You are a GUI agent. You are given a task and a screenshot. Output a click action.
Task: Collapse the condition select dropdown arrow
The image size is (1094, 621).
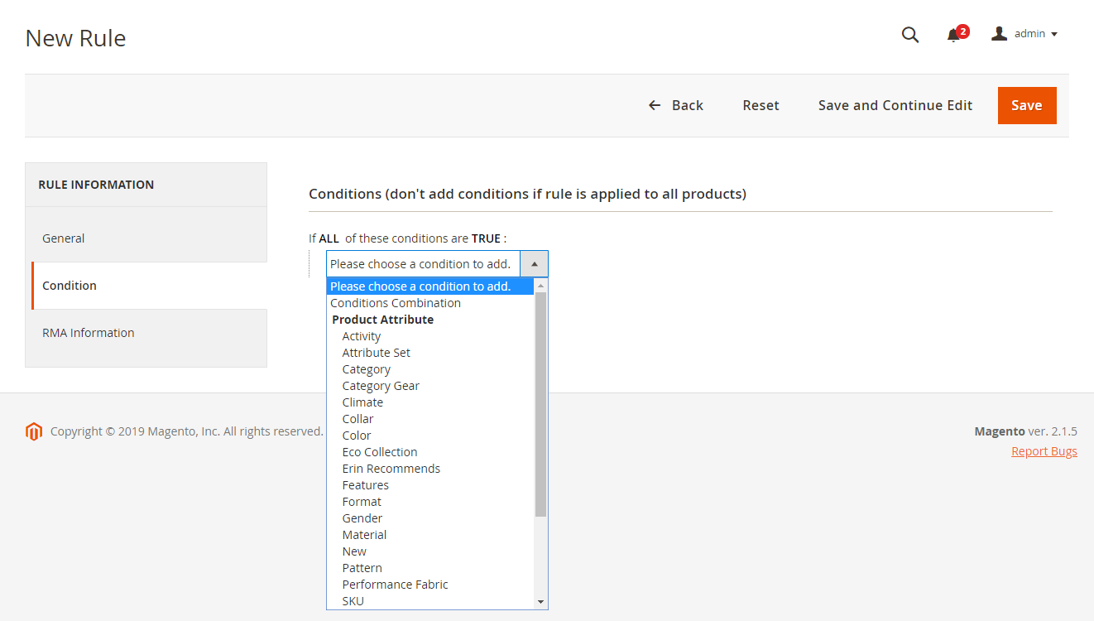tap(534, 264)
